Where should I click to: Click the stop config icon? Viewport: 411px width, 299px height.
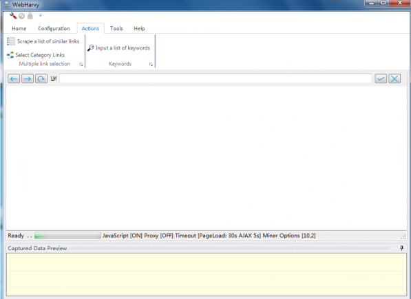pos(22,16)
